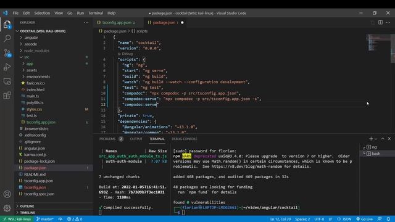Viewport: 395px width, 222px height.
Task: Click the Debug codelens above scripts
Action: (x=125, y=54)
